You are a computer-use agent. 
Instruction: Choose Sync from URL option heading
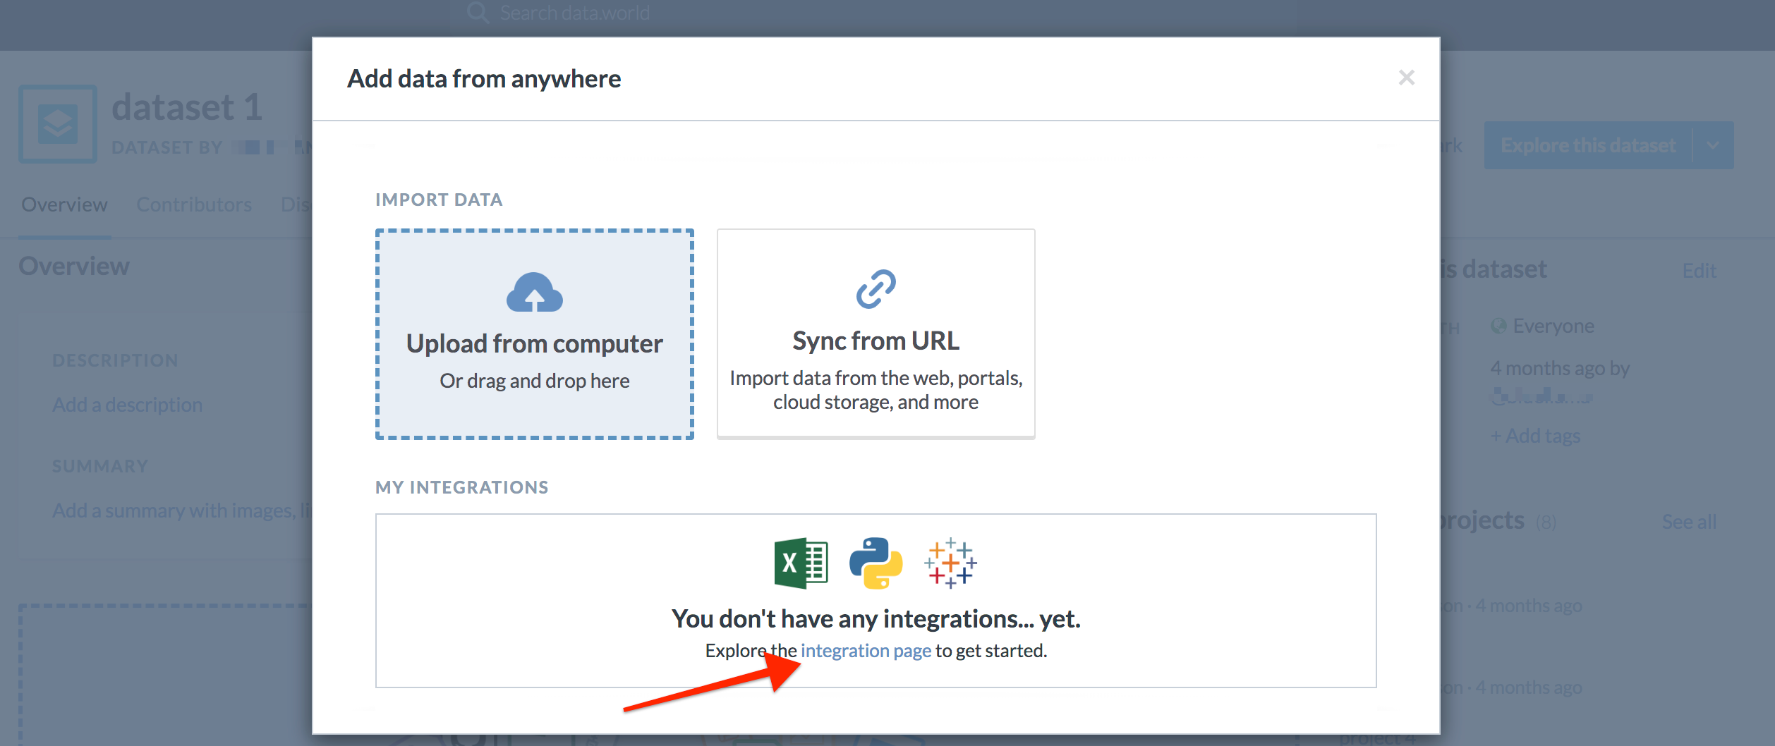point(876,341)
